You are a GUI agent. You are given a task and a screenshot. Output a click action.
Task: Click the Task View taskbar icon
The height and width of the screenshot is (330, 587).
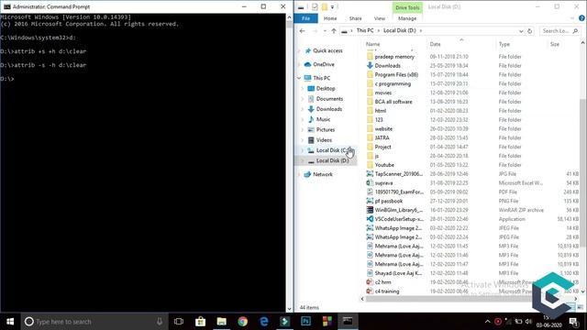179,322
